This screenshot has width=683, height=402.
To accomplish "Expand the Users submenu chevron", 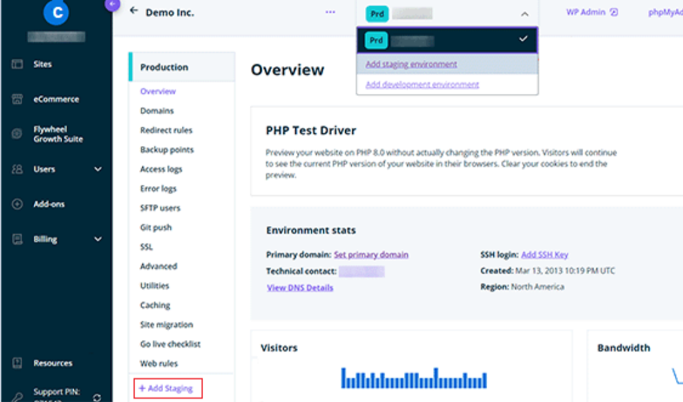I will (98, 169).
